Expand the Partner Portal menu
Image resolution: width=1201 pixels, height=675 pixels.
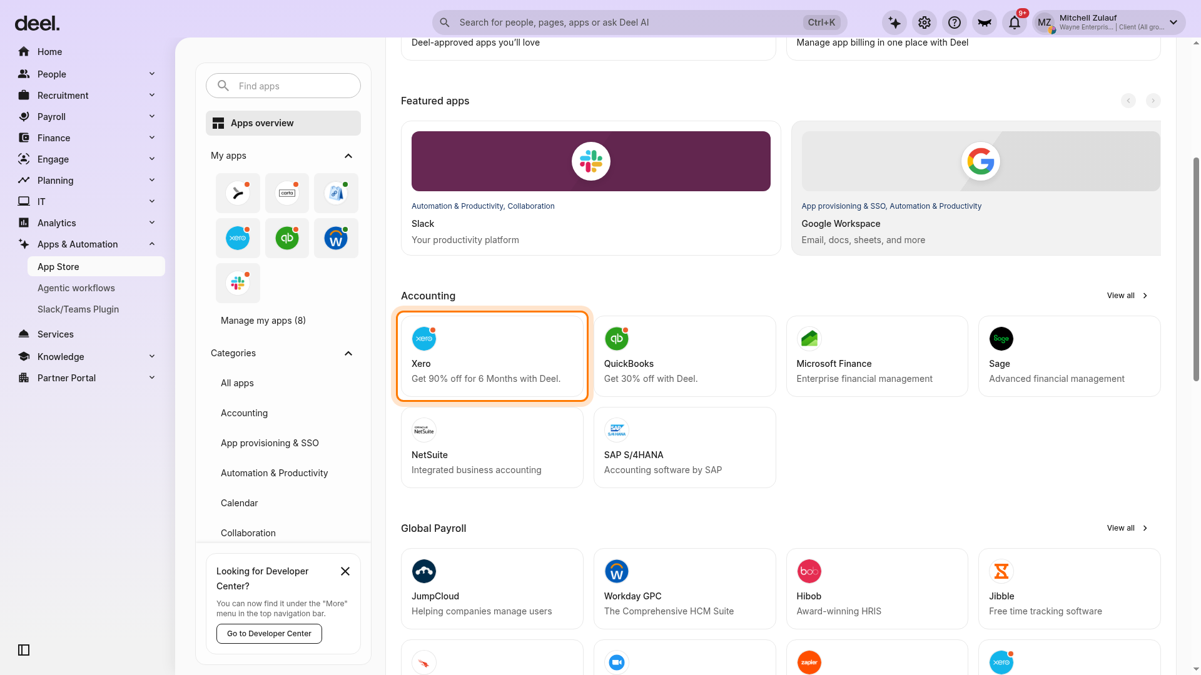click(88, 377)
